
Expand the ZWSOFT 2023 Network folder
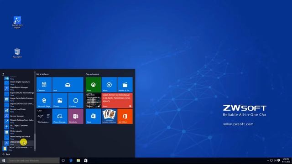18,149
